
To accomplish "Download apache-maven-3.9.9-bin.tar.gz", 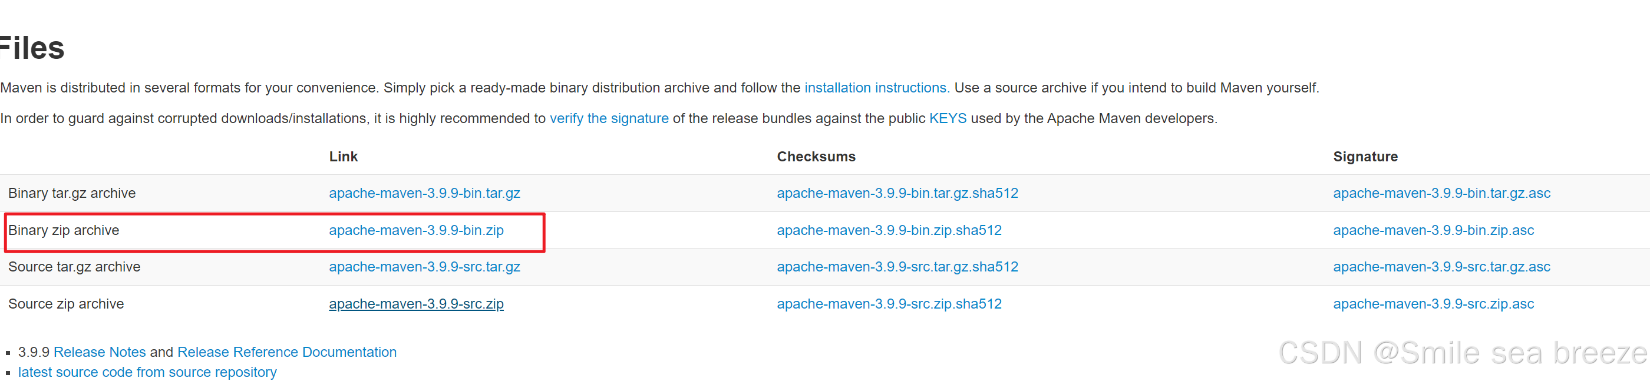I will [424, 193].
